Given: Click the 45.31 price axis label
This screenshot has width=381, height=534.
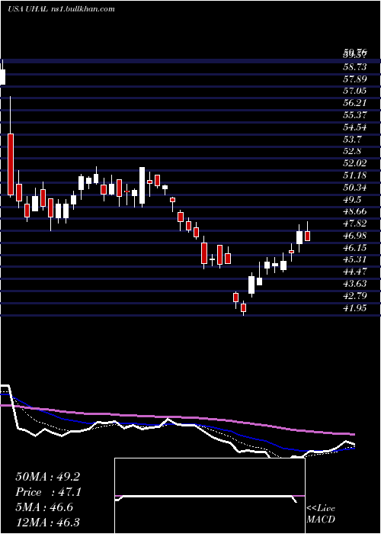Looking at the screenshot, I should coord(355,259).
